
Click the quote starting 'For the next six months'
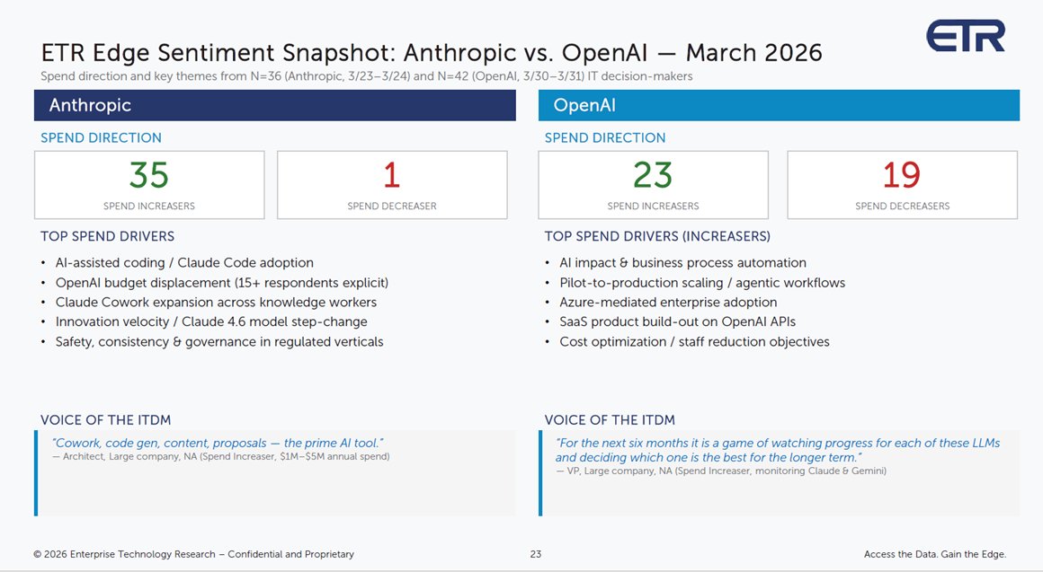click(x=778, y=450)
